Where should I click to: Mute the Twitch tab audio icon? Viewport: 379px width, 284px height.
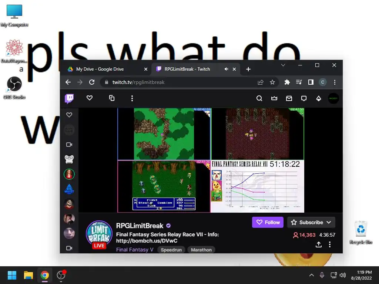click(226, 69)
